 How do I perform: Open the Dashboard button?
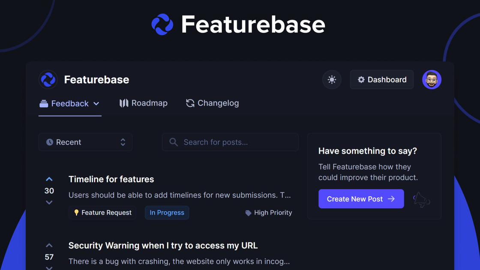(382, 80)
